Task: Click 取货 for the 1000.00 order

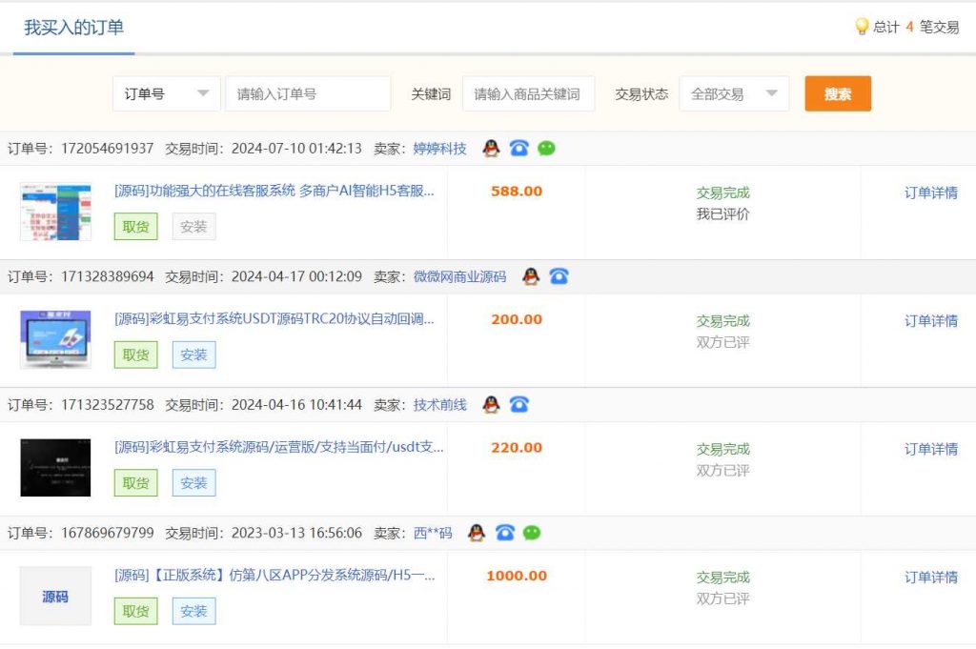Action: (135, 611)
